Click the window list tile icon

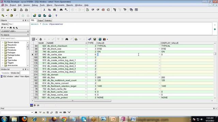[136, 10]
